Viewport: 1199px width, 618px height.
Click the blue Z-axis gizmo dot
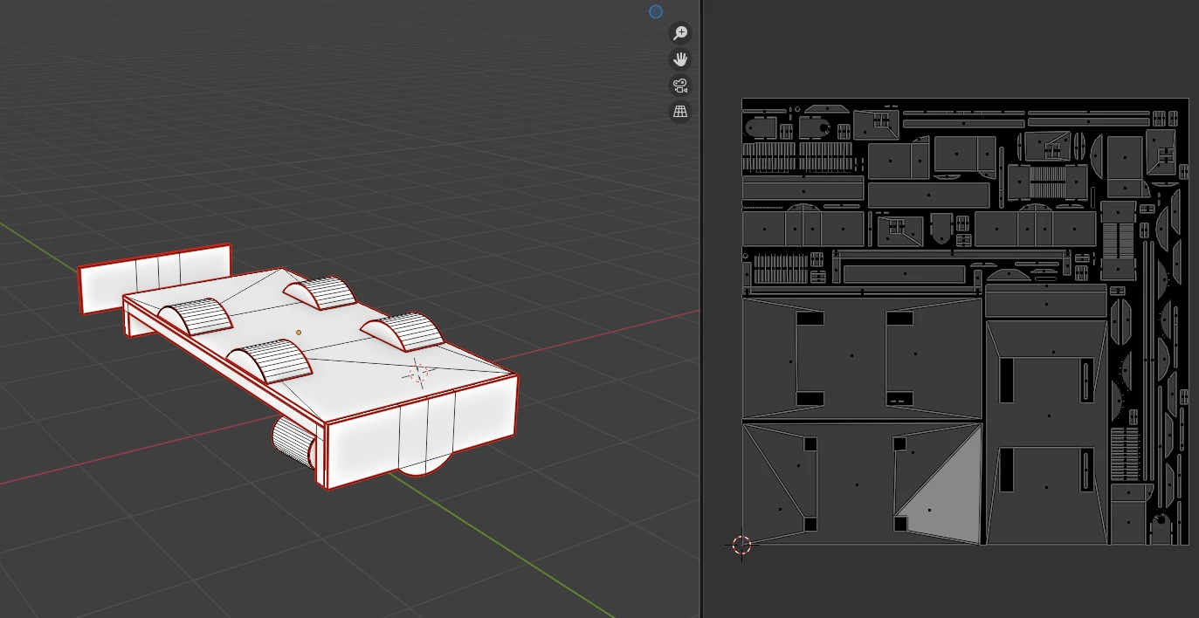pos(656,11)
